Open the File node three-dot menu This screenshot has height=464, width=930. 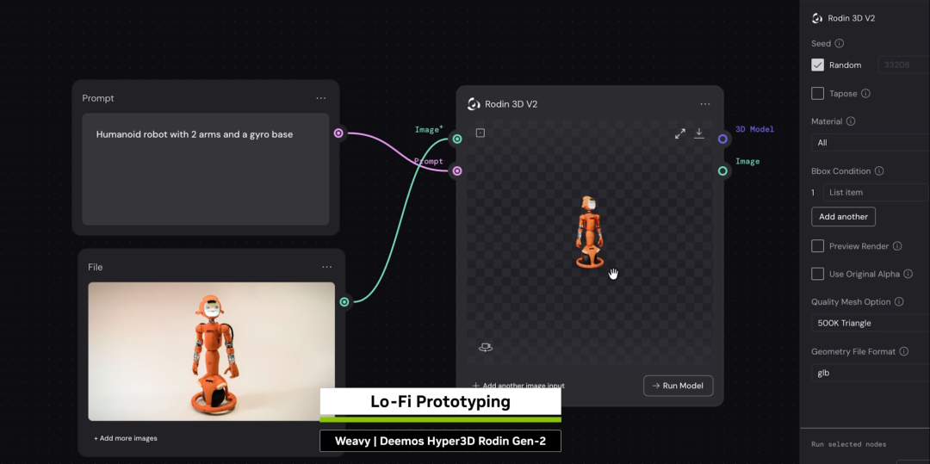tap(326, 267)
